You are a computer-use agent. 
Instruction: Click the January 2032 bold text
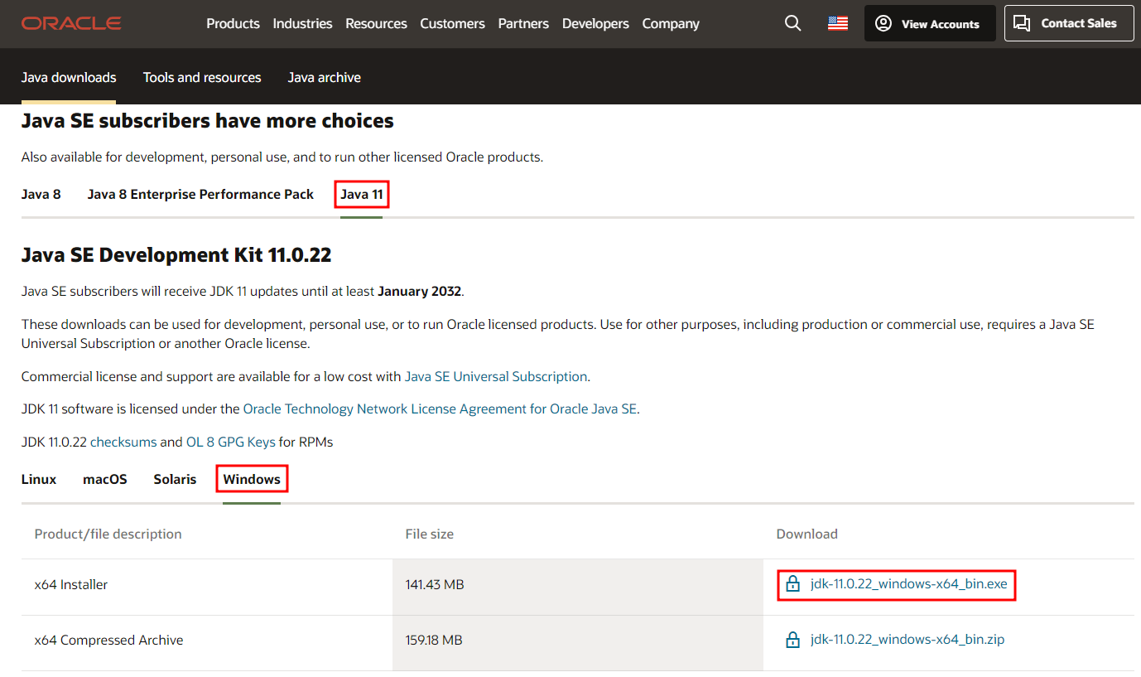420,291
